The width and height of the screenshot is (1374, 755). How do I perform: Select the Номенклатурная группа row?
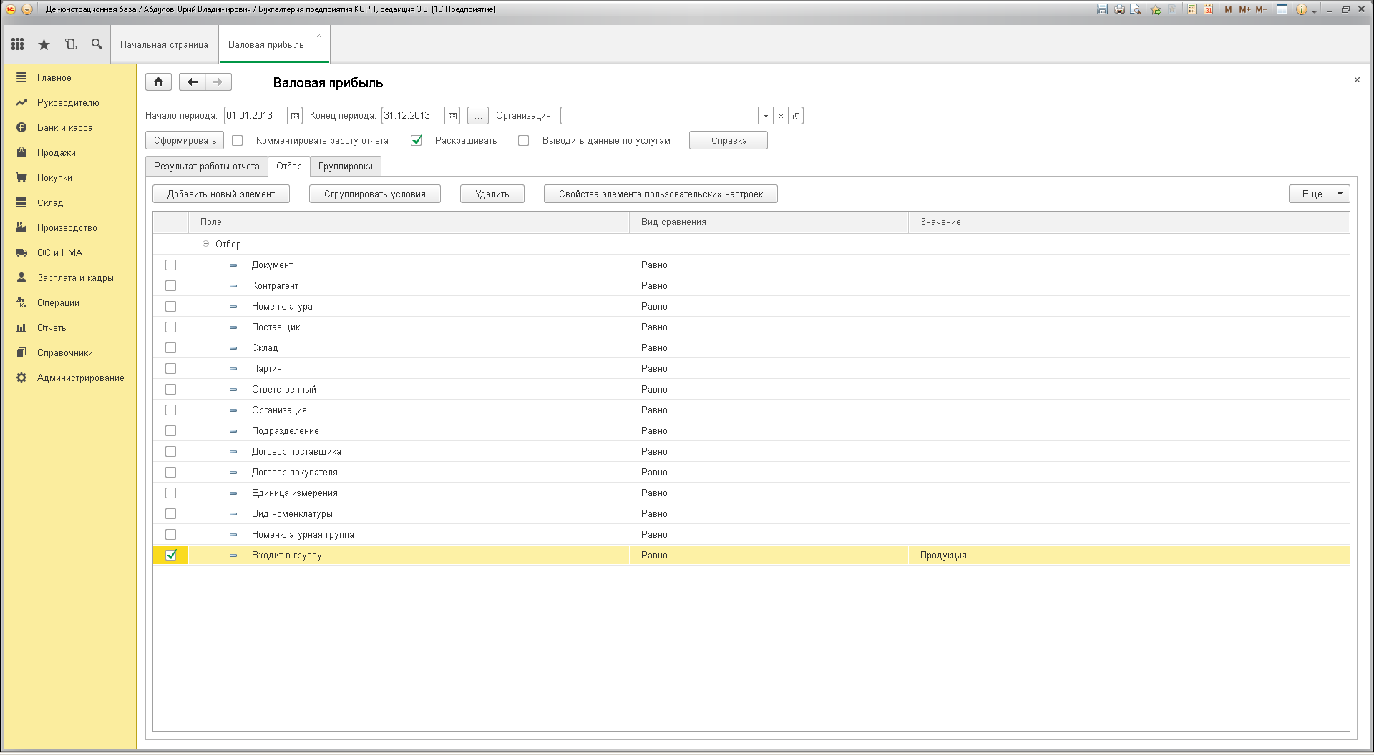(751, 535)
